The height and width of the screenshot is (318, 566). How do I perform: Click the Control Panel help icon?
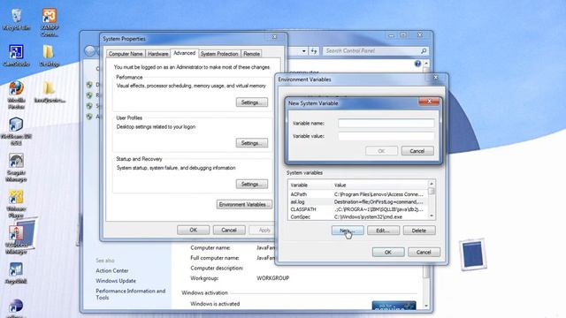click(x=417, y=64)
